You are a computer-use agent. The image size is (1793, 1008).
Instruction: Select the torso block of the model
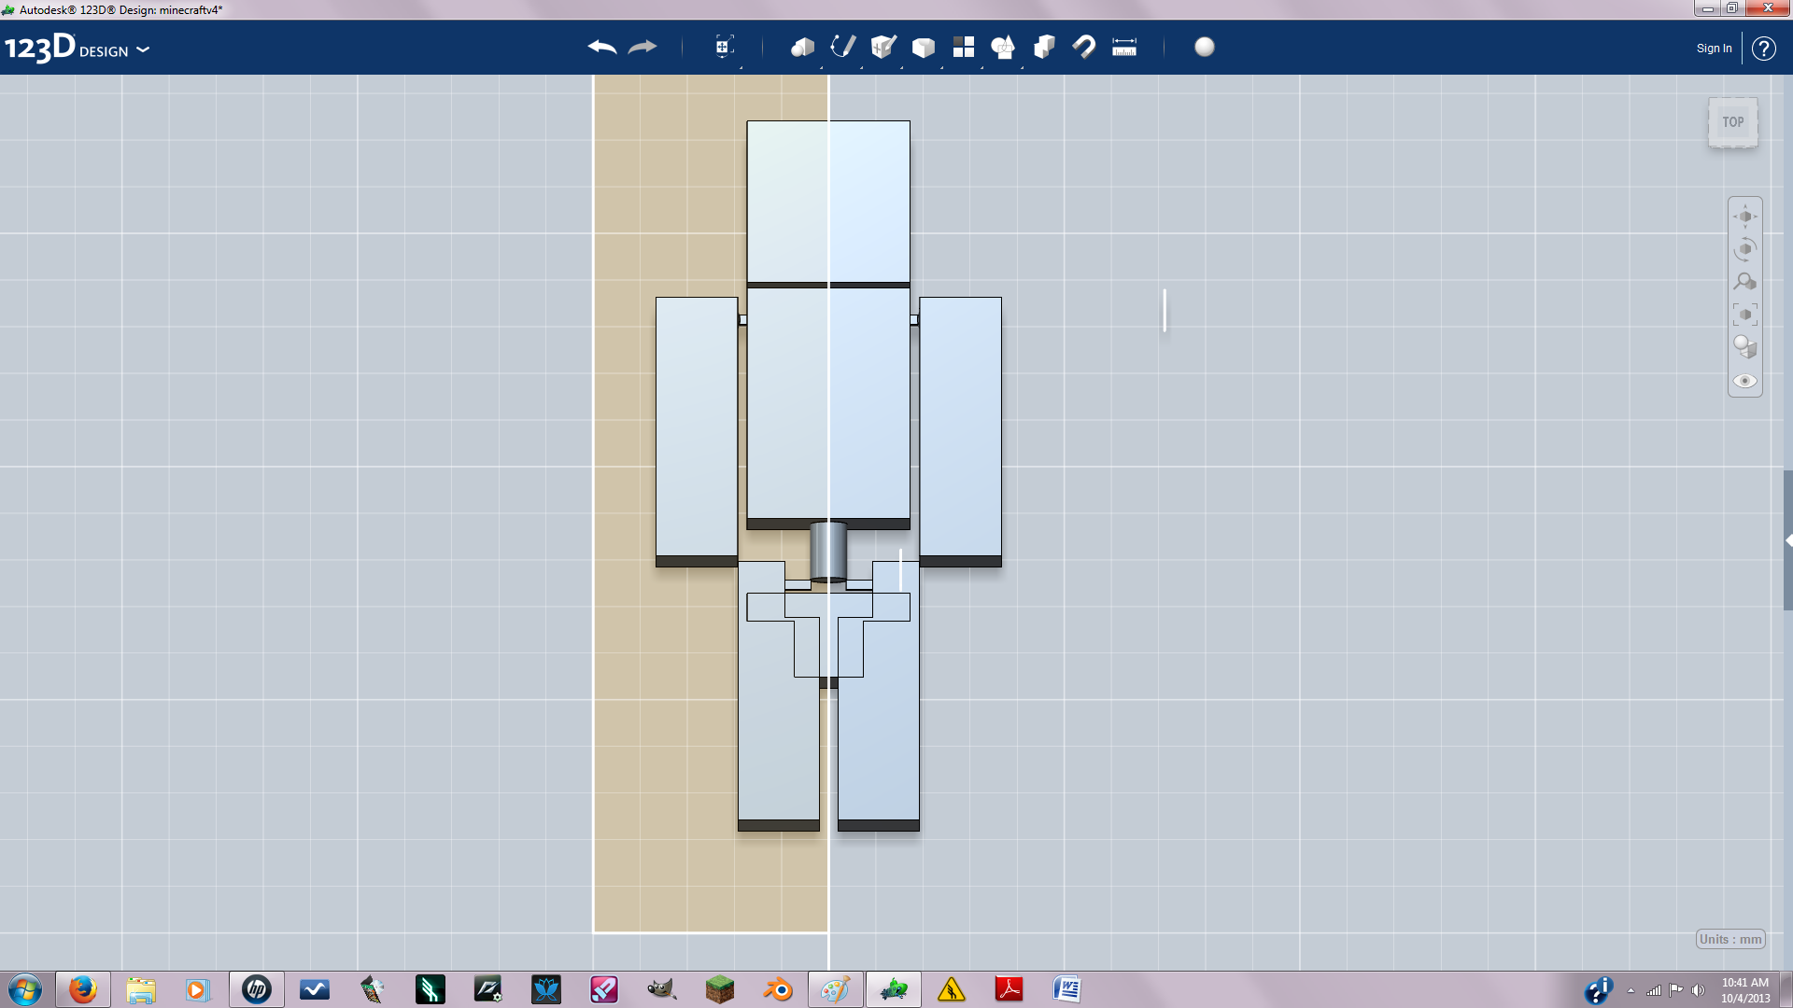tap(828, 403)
